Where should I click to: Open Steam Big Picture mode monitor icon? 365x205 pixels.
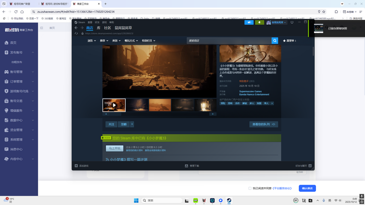pyautogui.click(x=292, y=23)
